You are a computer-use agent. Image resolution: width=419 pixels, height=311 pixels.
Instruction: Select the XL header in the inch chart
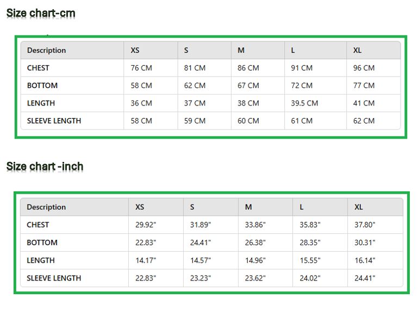[x=359, y=207]
